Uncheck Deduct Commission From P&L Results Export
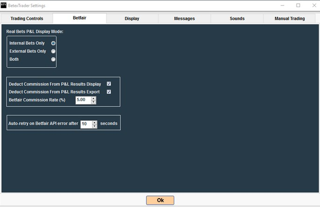320x207 pixels. tap(109, 92)
